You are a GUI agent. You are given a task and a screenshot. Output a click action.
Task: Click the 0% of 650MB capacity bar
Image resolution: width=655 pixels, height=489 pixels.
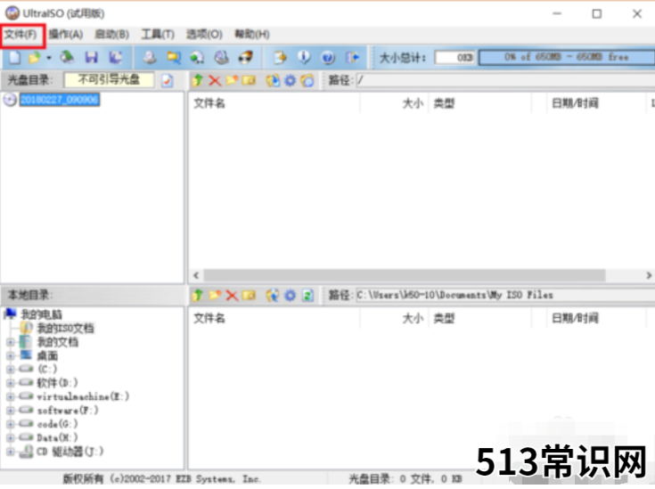[x=567, y=57]
